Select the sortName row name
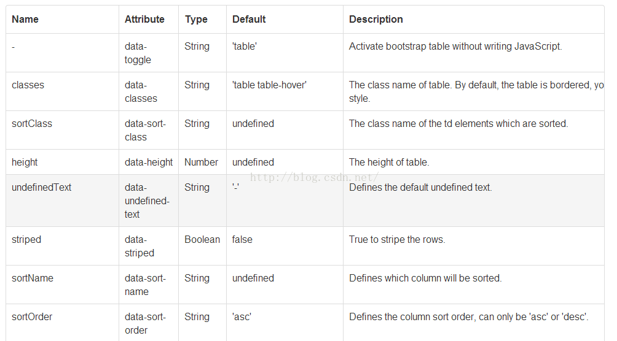The width and height of the screenshot is (617, 341). click(33, 278)
